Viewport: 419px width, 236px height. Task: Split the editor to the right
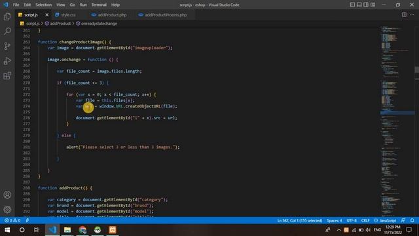(404, 14)
